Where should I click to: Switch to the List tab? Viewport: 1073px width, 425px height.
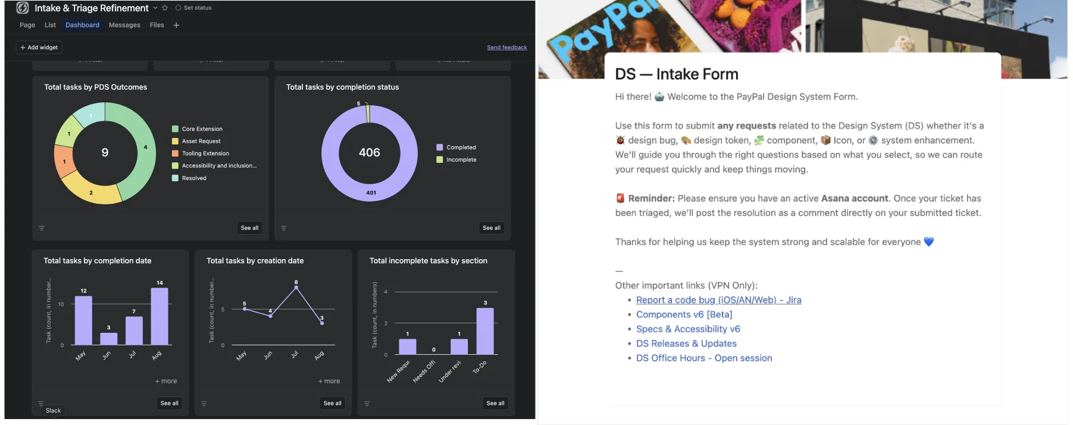tap(50, 25)
